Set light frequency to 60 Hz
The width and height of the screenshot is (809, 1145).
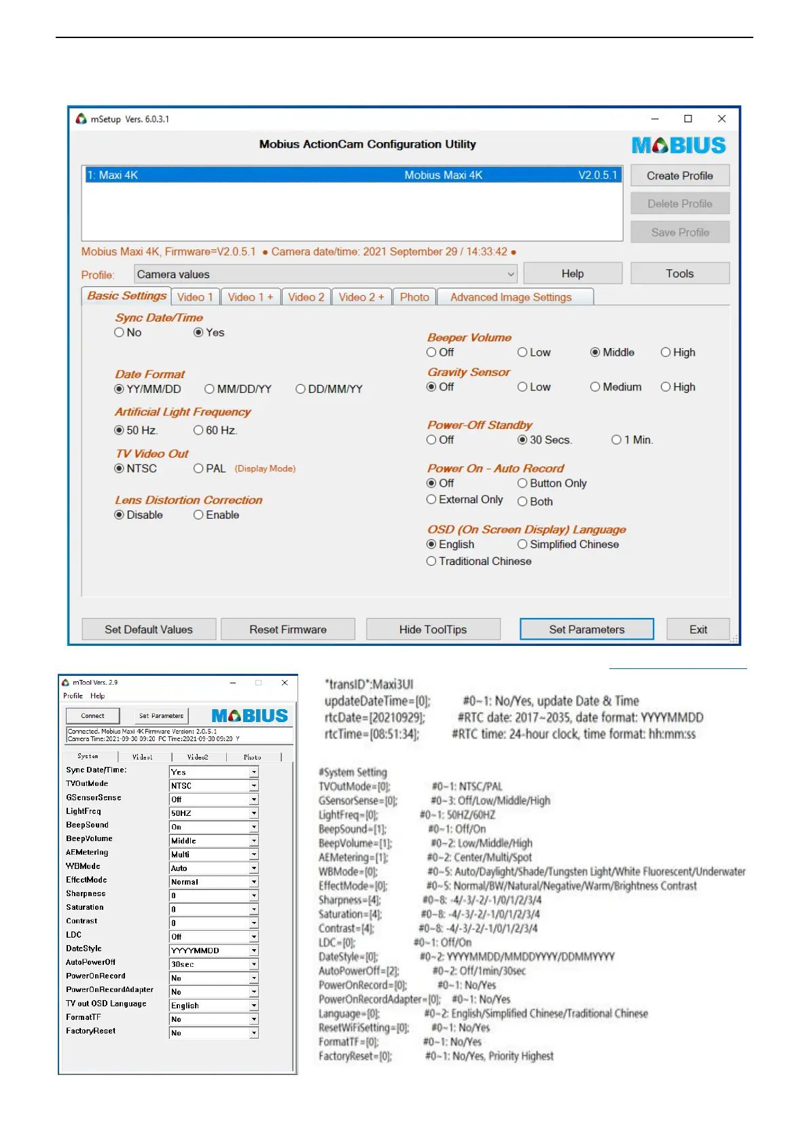coord(199,430)
